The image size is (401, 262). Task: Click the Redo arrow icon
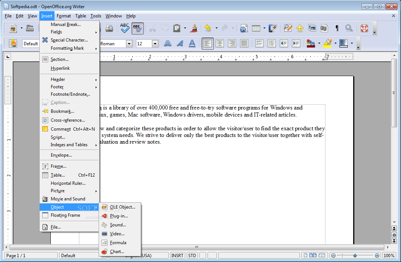tap(225, 28)
